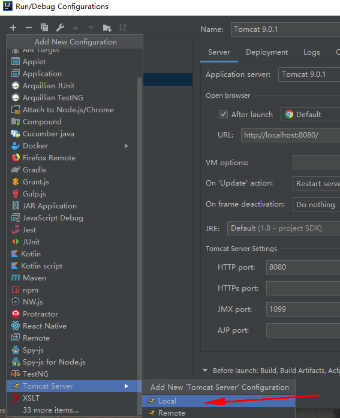Viewport: 340px width, 418px height.
Task: Click the JavaScript Debug icon
Action: (16, 218)
